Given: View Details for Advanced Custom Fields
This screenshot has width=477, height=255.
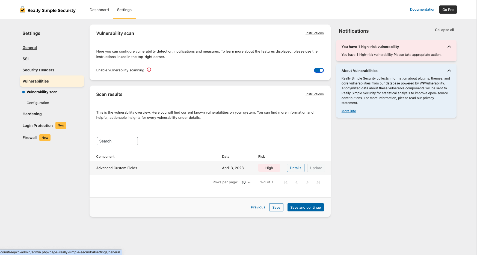Looking at the screenshot, I should pos(295,168).
